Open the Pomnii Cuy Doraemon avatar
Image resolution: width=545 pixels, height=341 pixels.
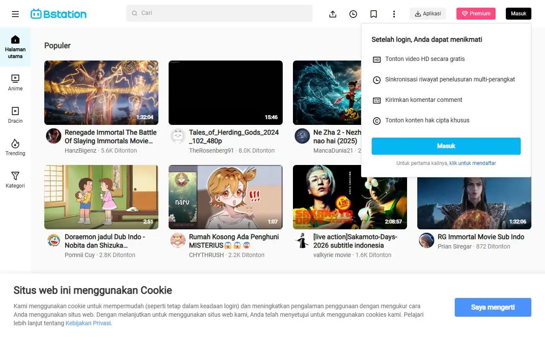point(54,240)
